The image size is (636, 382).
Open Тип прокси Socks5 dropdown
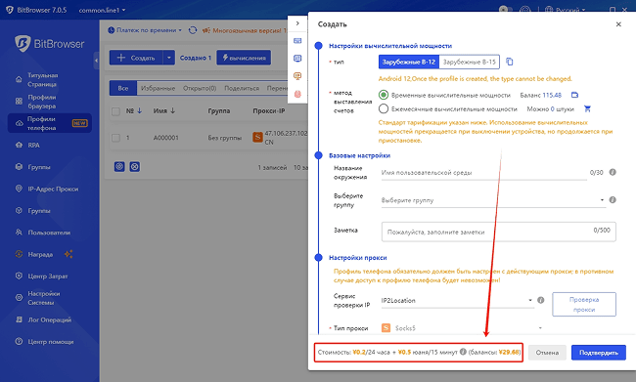462,328
